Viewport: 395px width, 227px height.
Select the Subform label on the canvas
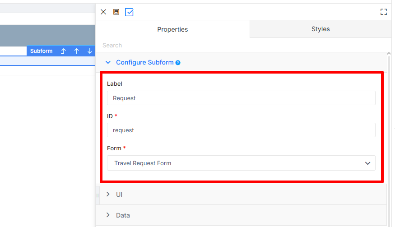coord(42,51)
